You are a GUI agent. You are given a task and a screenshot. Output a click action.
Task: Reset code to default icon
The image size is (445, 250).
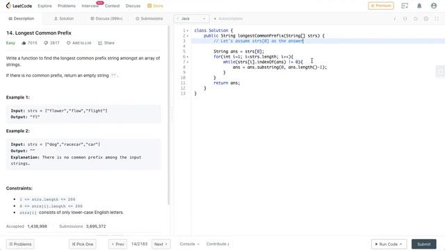tap(416, 19)
